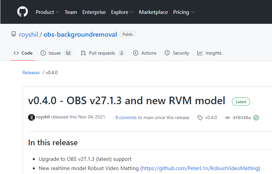View the Insights tab
The image size is (272, 174).
[x=210, y=53]
